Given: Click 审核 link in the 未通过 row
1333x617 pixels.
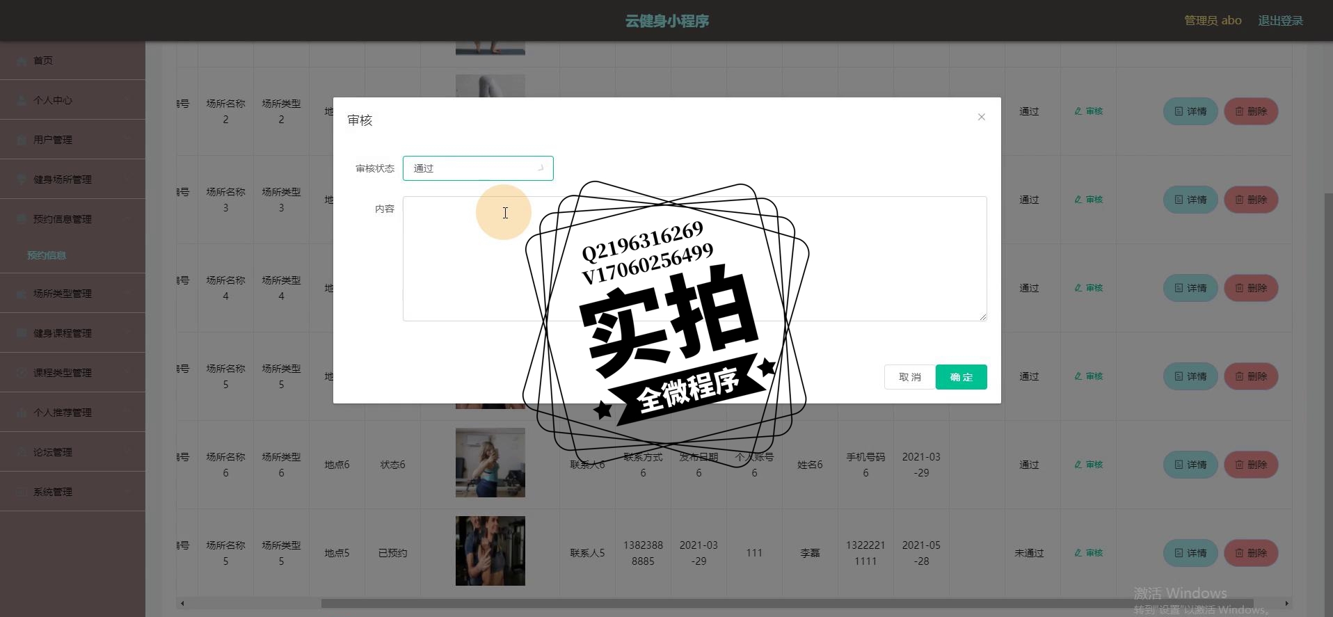Looking at the screenshot, I should 1089,553.
